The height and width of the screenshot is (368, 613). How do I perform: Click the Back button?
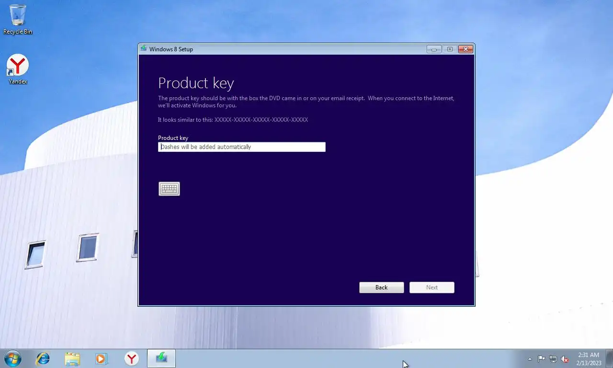coord(382,287)
